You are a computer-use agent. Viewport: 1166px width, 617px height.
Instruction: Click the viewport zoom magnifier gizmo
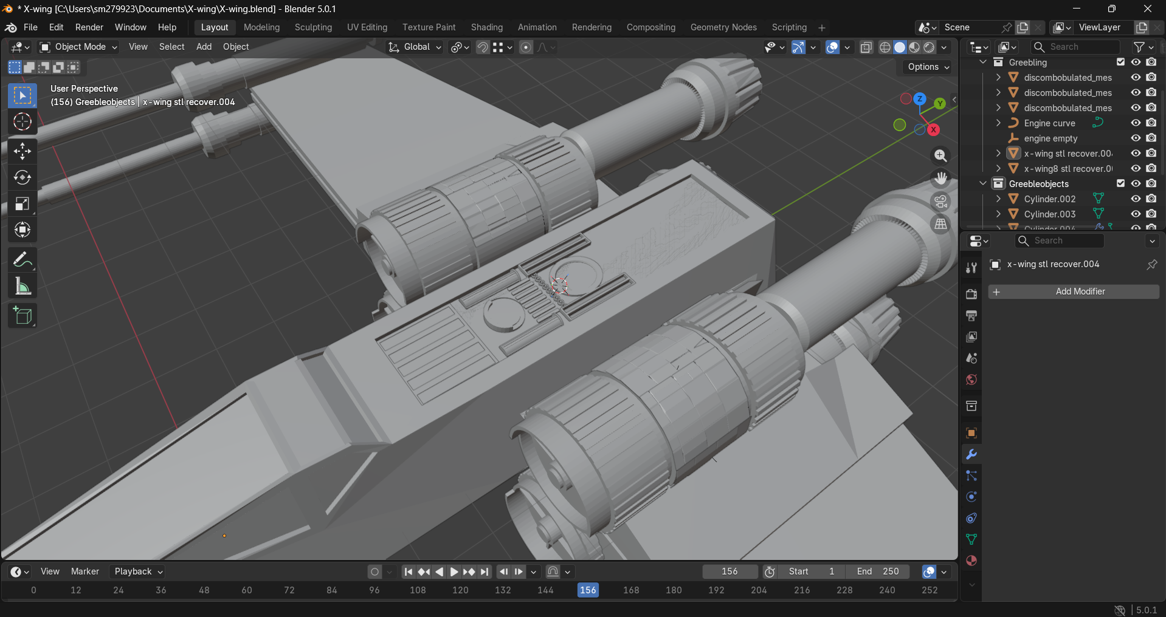(x=940, y=155)
